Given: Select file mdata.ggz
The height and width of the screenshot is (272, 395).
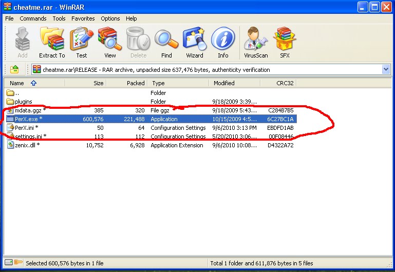Looking at the screenshot, I should click(30, 110).
